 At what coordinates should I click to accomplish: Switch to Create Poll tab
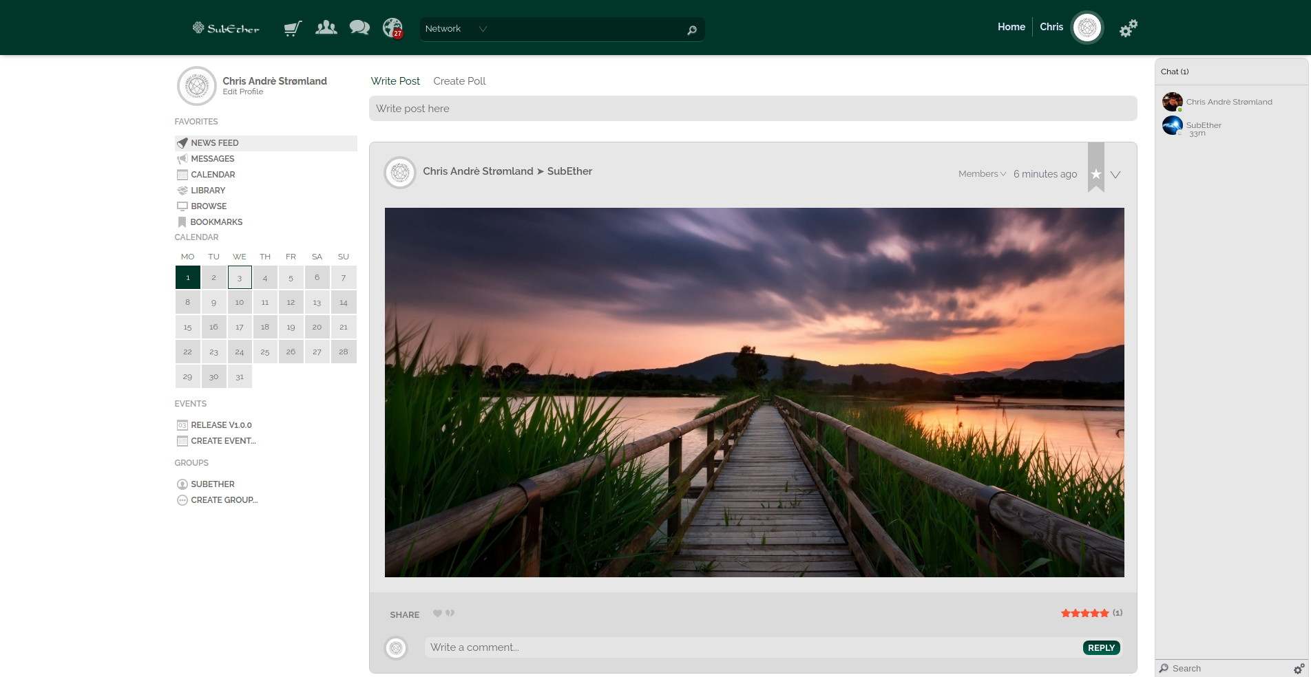(459, 81)
